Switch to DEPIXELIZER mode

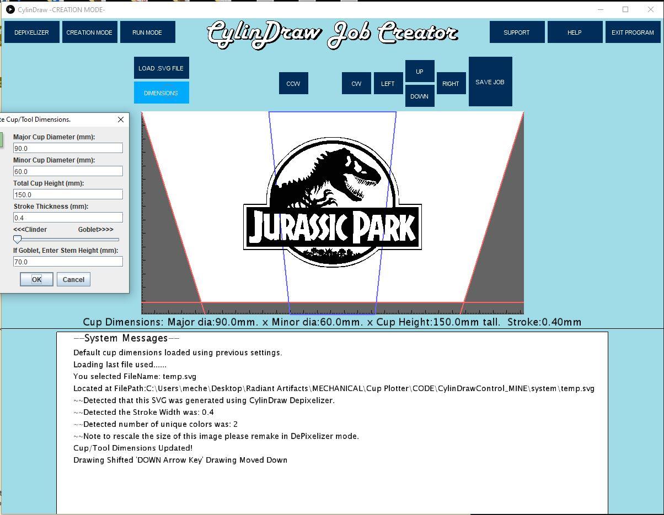pyautogui.click(x=31, y=32)
